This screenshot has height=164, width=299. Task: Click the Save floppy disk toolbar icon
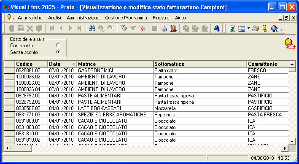point(21,28)
